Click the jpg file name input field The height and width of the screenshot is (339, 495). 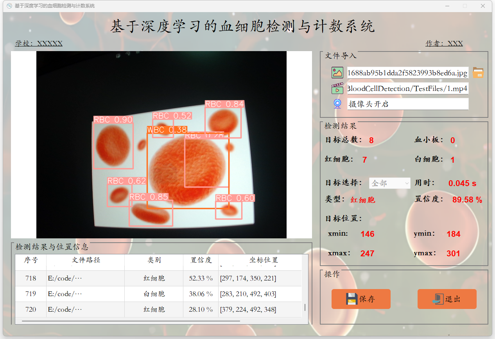pyautogui.click(x=407, y=73)
